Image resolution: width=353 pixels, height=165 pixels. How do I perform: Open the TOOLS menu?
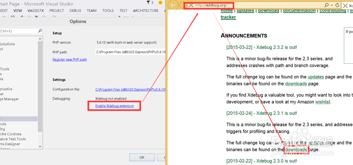tap(108, 11)
